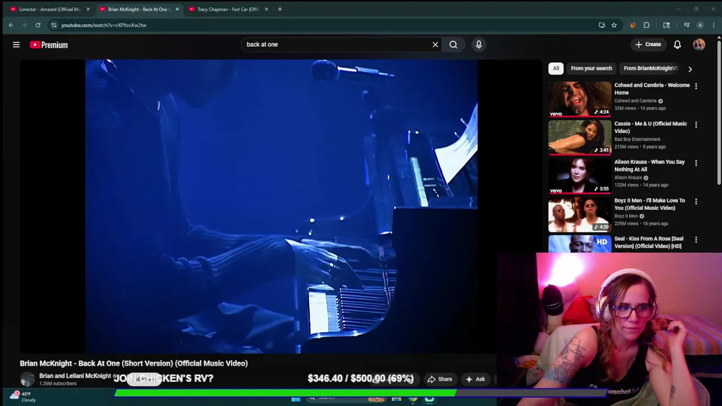Viewport: 722px width, 406px height.
Task: Open options menu for Alison Krauss video
Action: (696, 163)
